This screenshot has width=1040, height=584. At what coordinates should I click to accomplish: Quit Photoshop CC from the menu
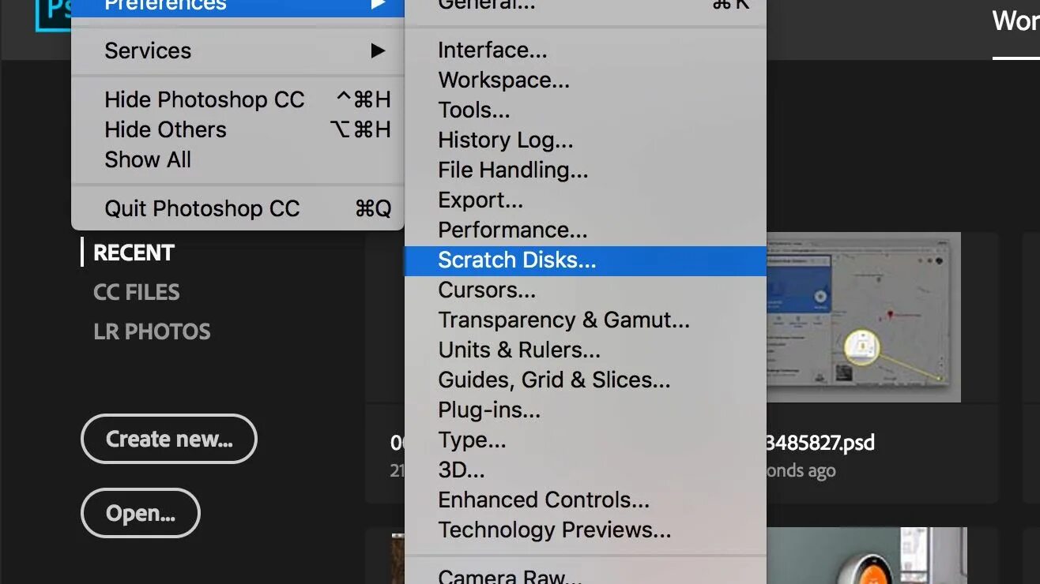coord(238,208)
